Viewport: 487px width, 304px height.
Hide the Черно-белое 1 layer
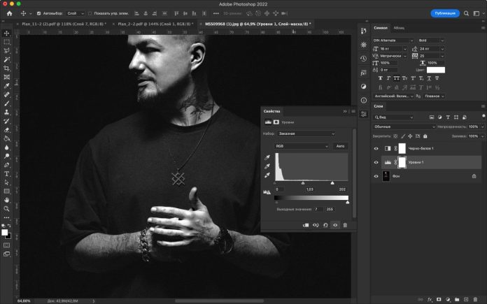click(376, 149)
